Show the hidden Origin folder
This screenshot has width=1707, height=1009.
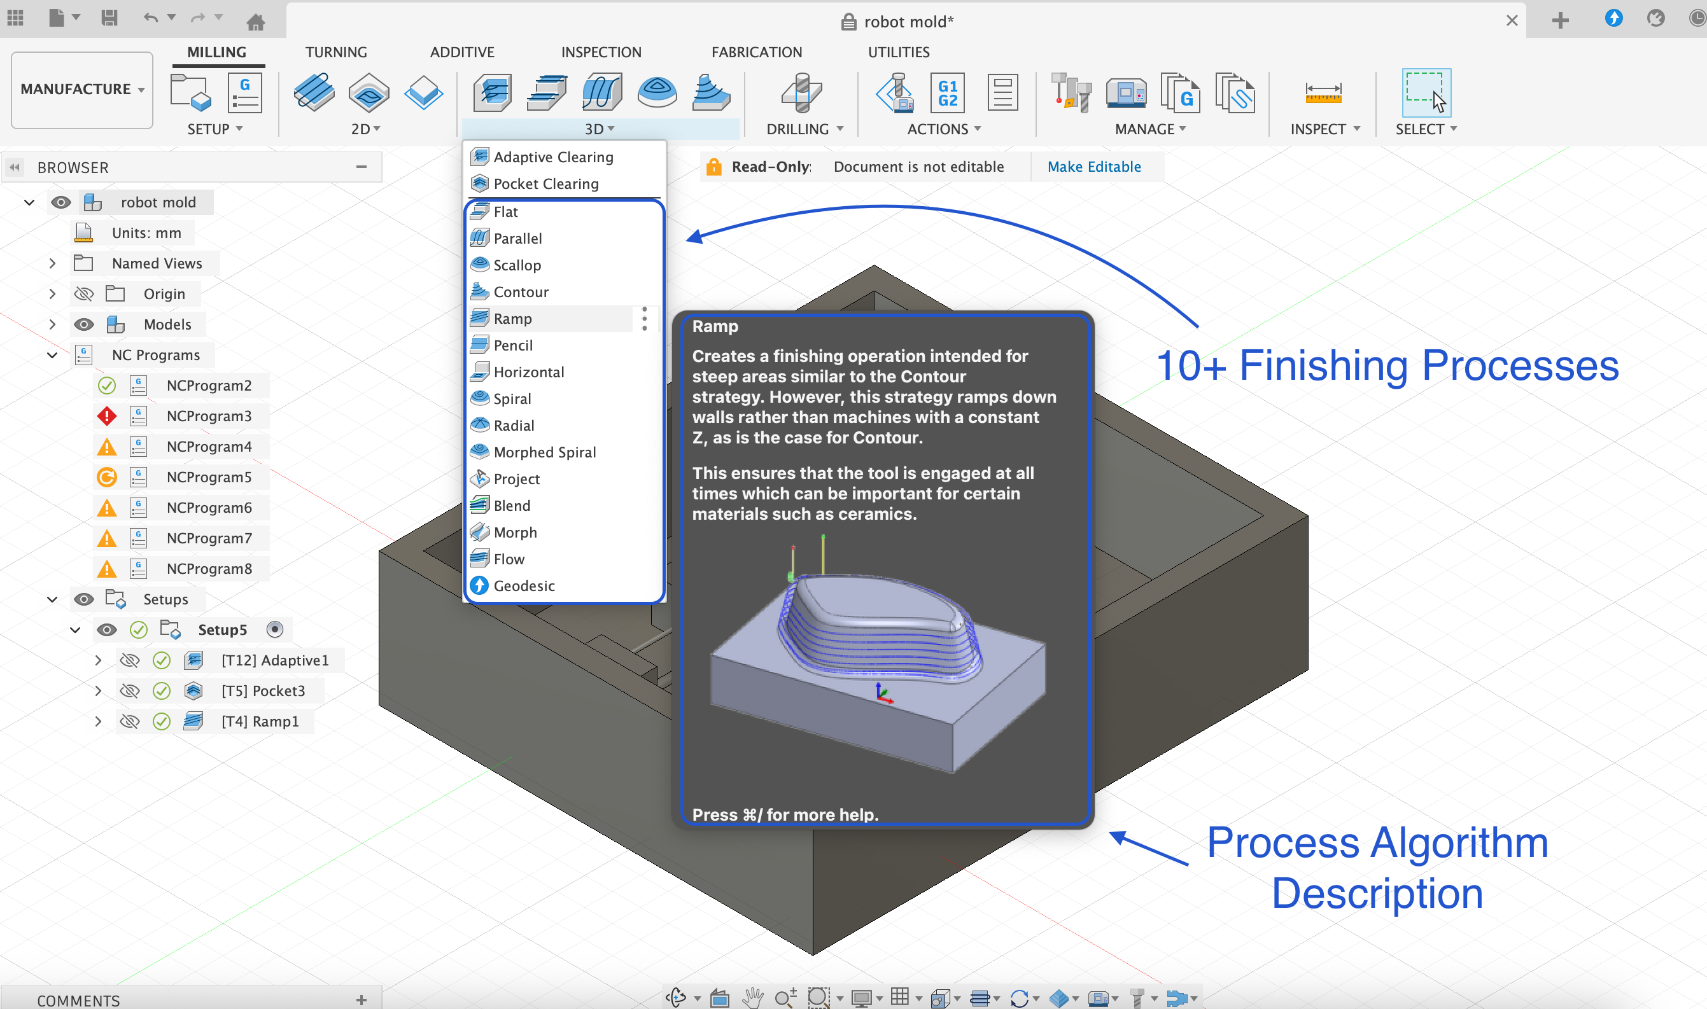point(83,294)
